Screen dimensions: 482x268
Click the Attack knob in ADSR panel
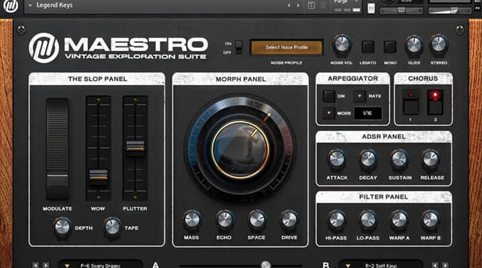[x=336, y=159]
